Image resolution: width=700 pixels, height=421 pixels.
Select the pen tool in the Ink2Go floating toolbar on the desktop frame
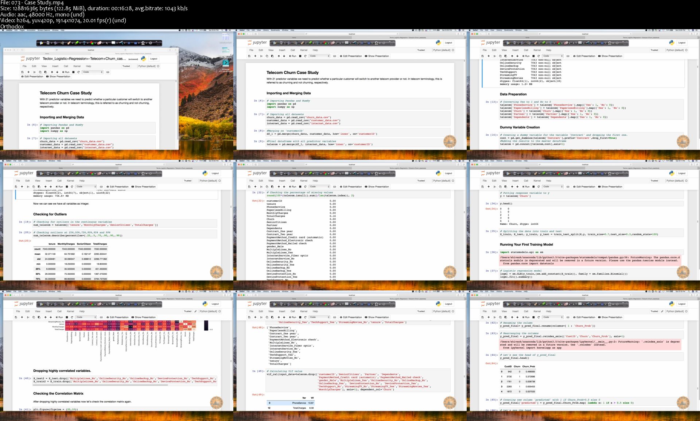(x=69, y=43)
